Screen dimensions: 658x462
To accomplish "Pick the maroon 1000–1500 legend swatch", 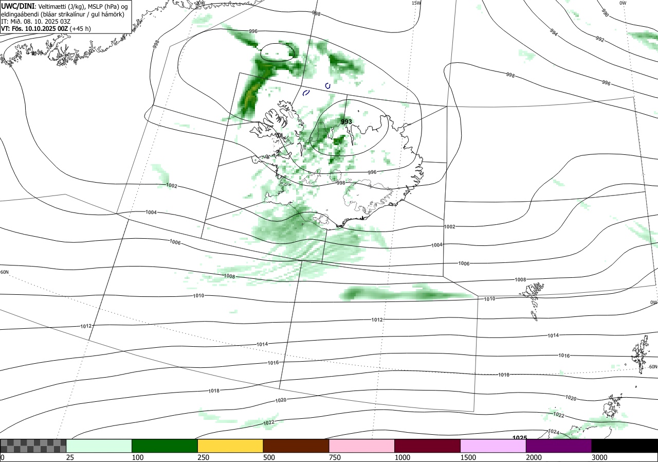I will point(428,446).
